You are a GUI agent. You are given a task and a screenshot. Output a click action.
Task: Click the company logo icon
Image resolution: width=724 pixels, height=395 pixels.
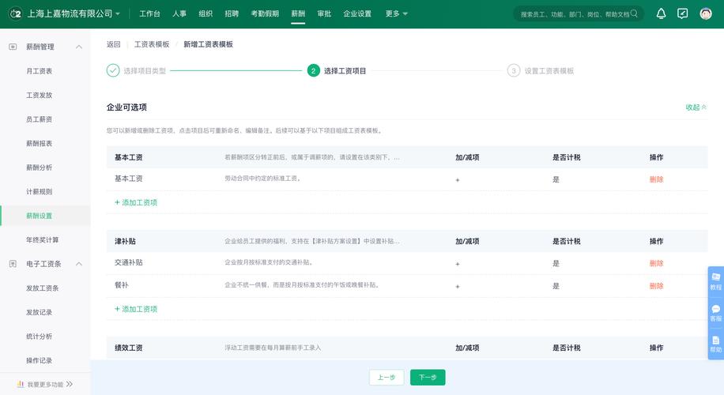click(14, 13)
